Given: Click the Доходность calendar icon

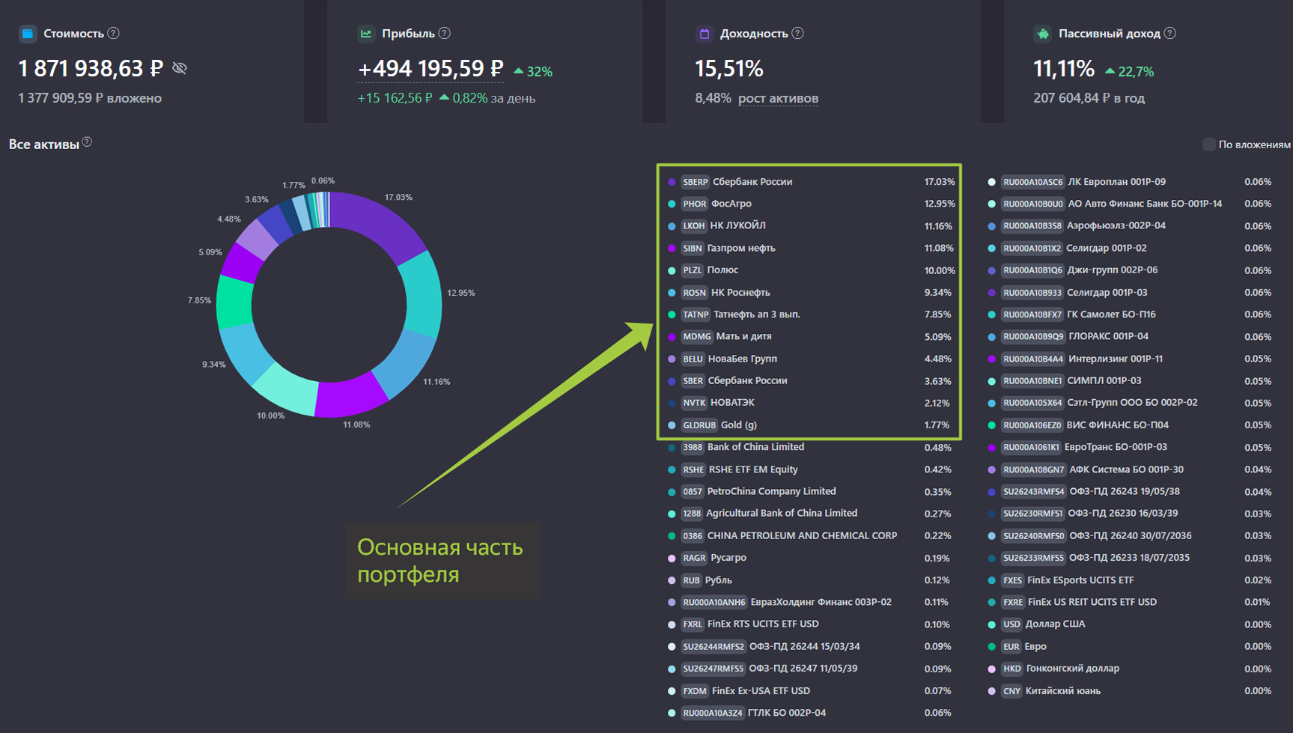Looking at the screenshot, I should point(704,34).
